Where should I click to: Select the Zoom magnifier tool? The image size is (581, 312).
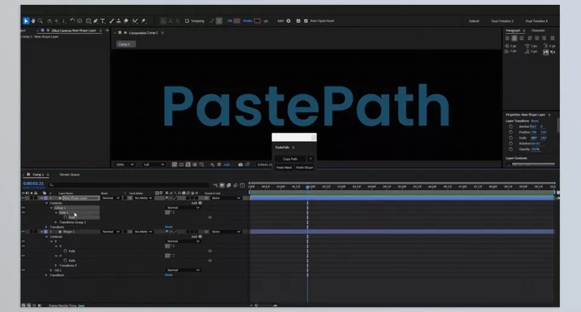click(41, 21)
